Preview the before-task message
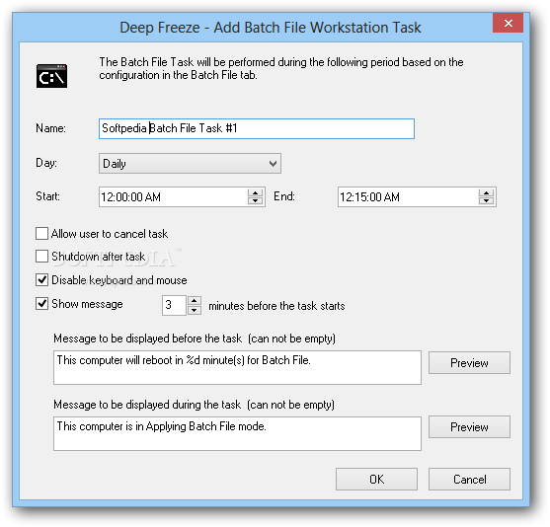The image size is (550, 527). pos(469,363)
